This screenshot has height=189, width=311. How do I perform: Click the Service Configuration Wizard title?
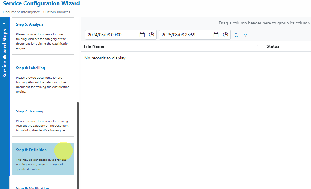[41, 3]
